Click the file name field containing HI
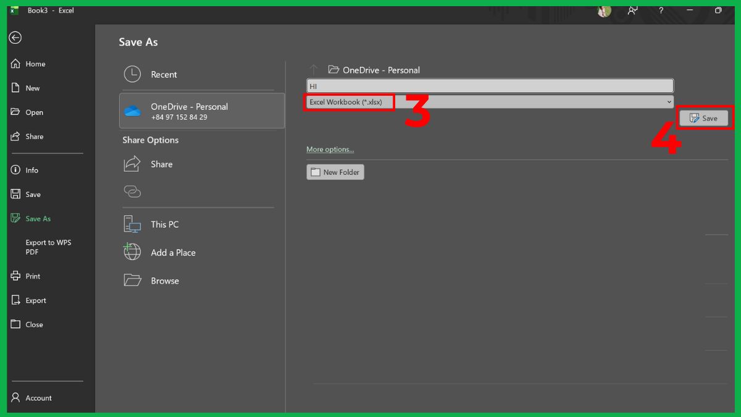The image size is (741, 417). [490, 86]
